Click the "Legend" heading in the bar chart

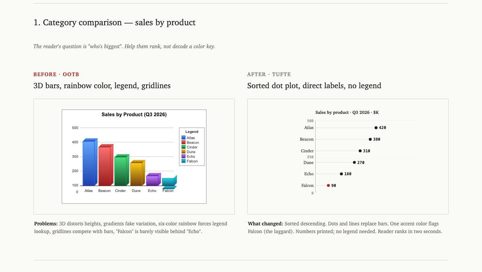coord(192,132)
